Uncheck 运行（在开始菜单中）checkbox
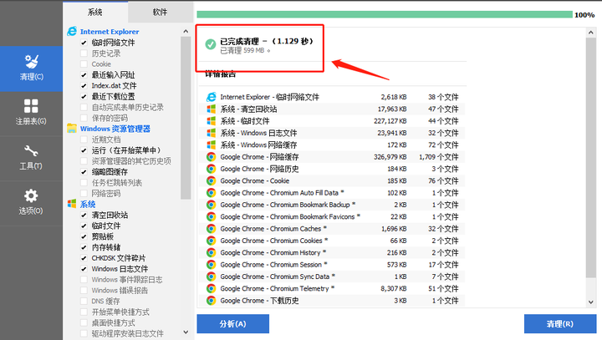 pos(84,150)
